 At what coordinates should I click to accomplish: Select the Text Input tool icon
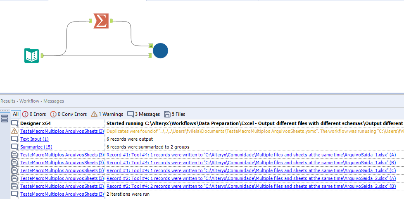tap(32, 55)
